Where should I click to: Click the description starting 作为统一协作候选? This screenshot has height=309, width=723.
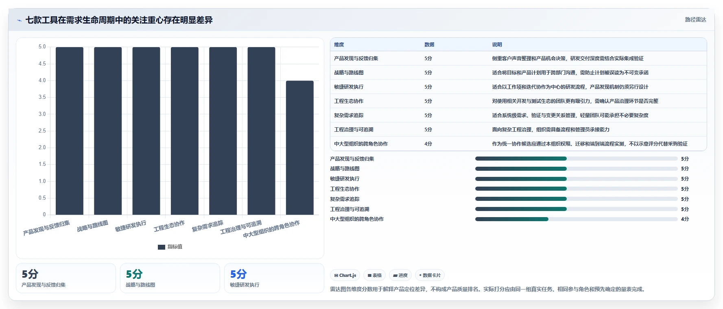pyautogui.click(x=590, y=144)
